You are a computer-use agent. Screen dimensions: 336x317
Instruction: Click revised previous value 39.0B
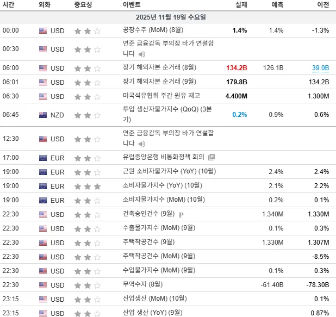click(320, 68)
